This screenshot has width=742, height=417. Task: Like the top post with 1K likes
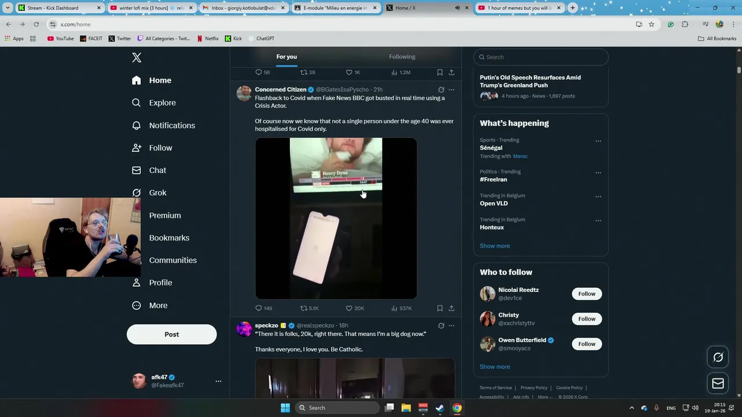349,72
